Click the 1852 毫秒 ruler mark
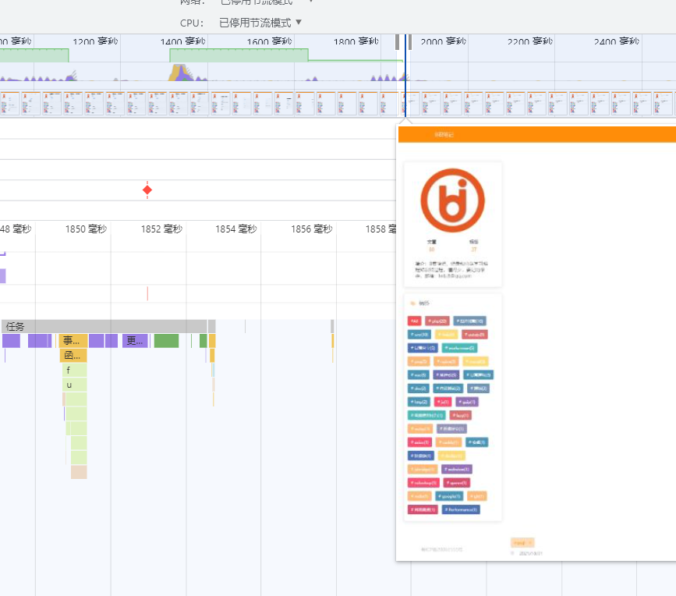Viewport: 676px width, 596px height. (161, 229)
